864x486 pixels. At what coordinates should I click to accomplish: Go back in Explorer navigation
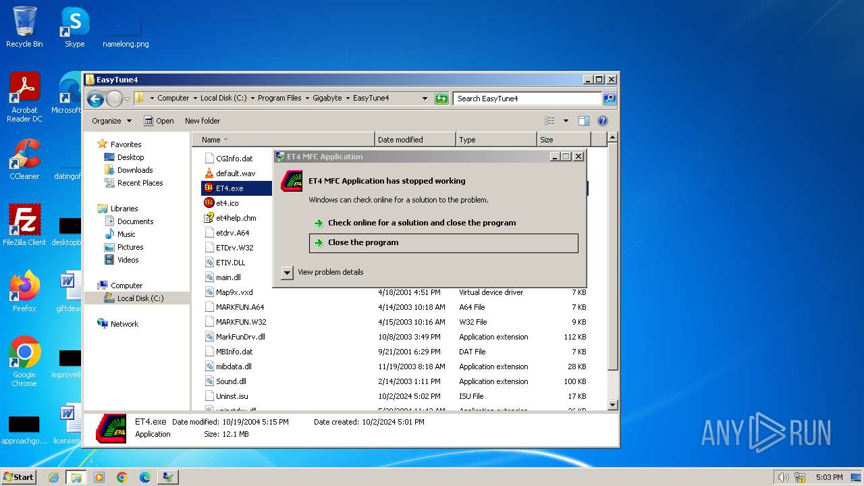tap(95, 99)
